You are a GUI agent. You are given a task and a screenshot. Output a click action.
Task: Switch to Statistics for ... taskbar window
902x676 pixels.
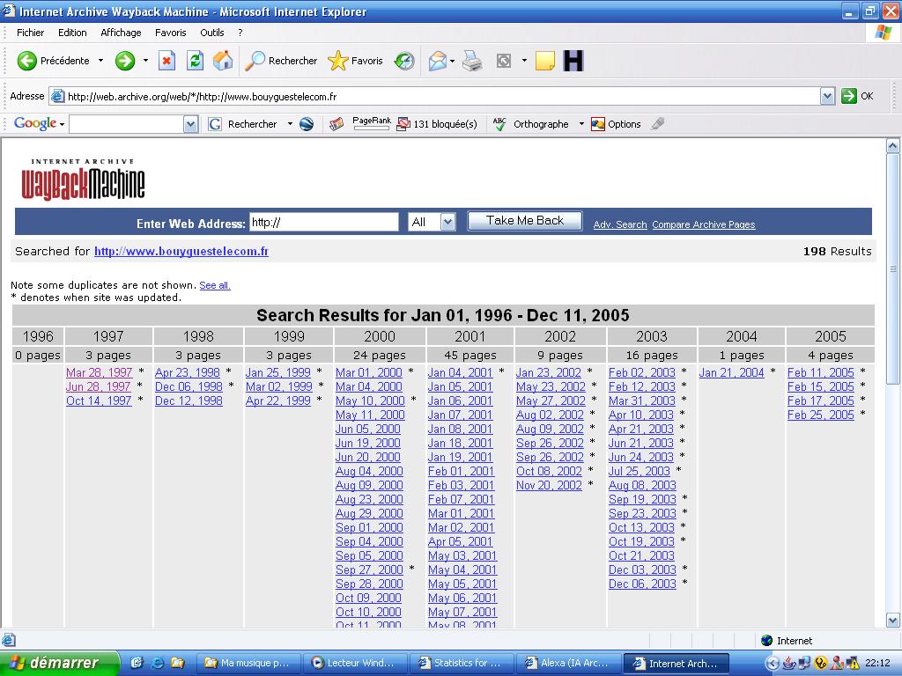pyautogui.click(x=462, y=663)
